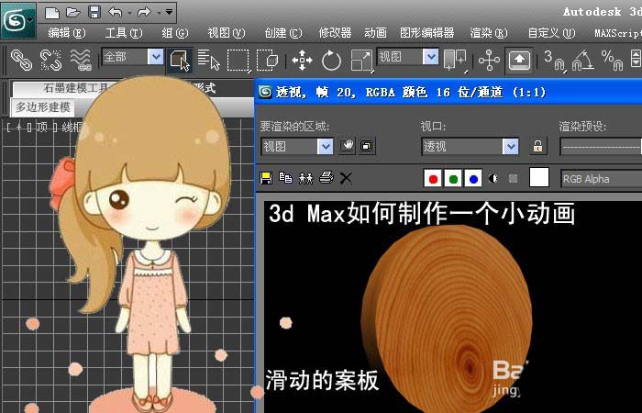Open the 工具(T) menu
The width and height of the screenshot is (642, 413).
[124, 33]
